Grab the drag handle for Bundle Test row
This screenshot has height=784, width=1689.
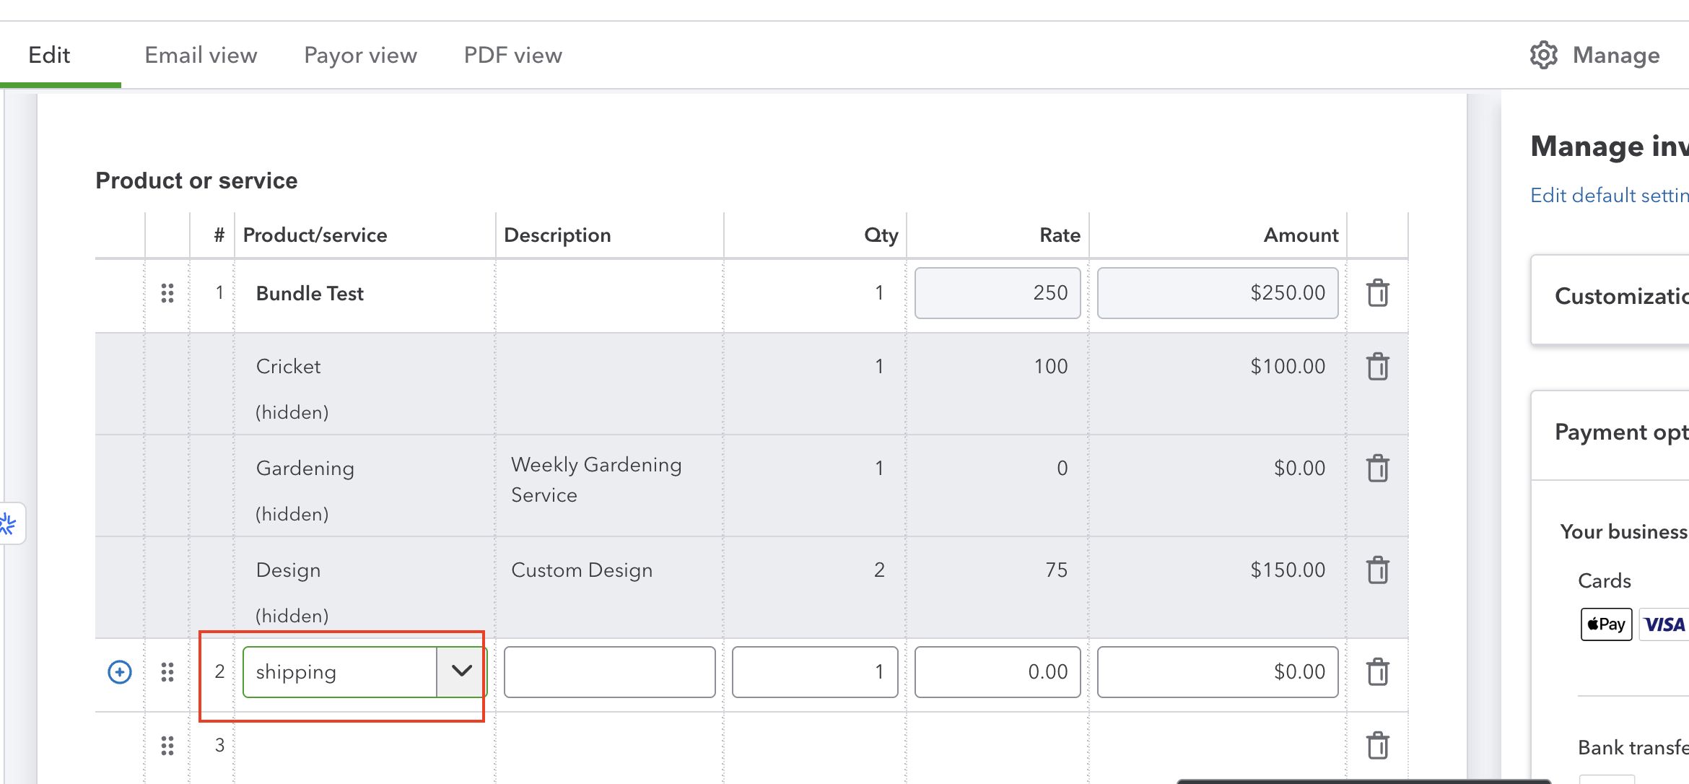tap(167, 293)
